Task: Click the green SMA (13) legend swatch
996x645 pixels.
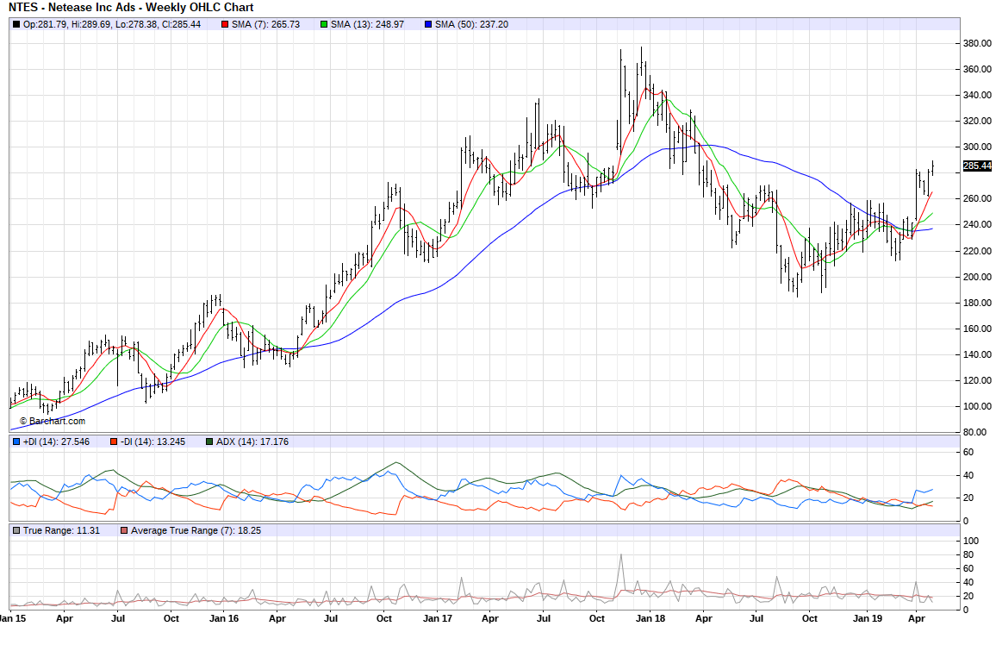Action: [x=324, y=24]
